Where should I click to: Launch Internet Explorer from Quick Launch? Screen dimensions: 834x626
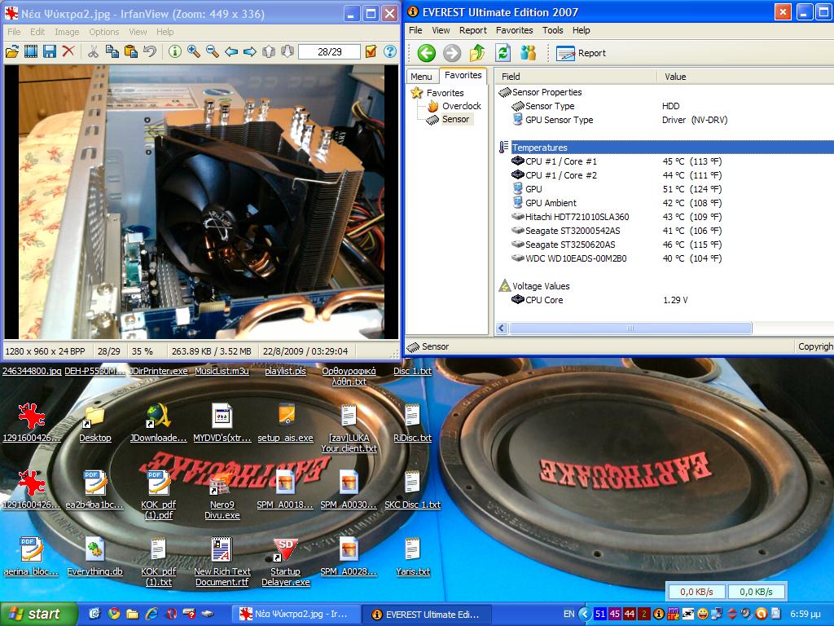click(x=151, y=614)
